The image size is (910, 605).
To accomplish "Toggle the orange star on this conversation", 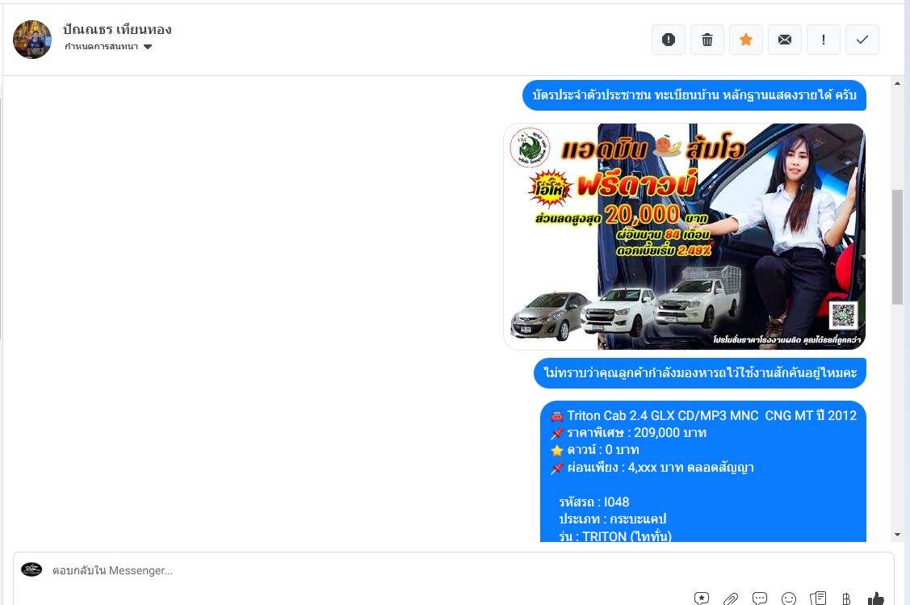I will click(x=746, y=40).
